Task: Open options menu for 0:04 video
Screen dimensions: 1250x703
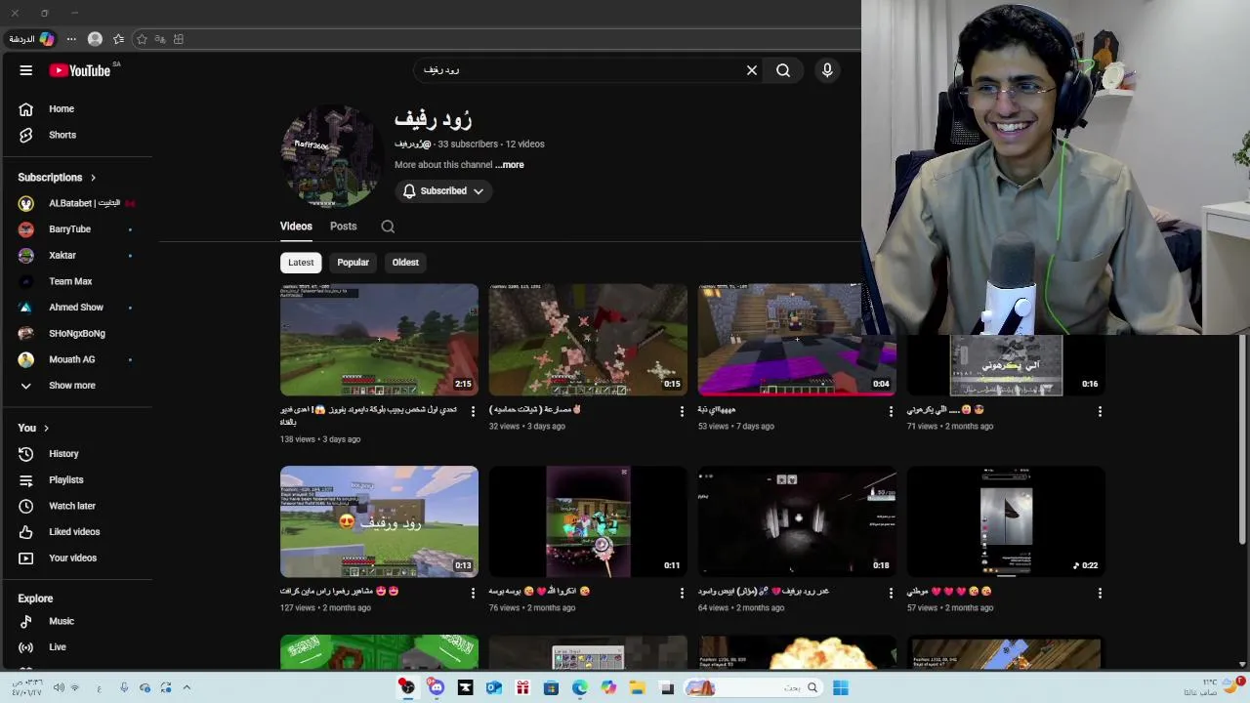Action: click(891, 411)
